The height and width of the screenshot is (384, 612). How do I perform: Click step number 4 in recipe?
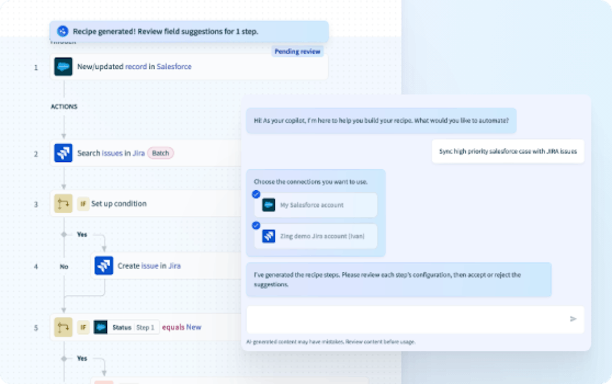36,266
